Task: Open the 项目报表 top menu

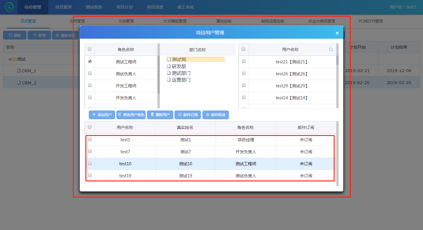Action: (63, 7)
